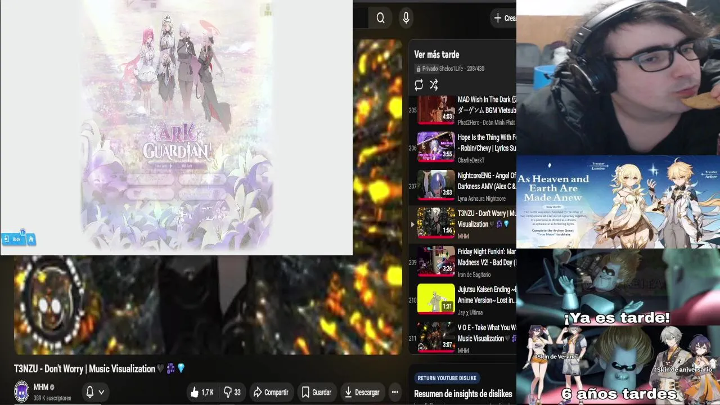Click 'Resumen de insights de dislikes' heading
The width and height of the screenshot is (720, 405).
(463, 394)
